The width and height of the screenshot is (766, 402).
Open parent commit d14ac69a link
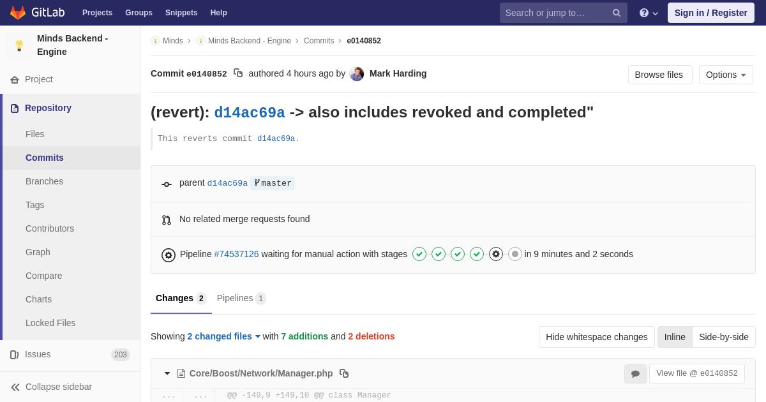227,183
